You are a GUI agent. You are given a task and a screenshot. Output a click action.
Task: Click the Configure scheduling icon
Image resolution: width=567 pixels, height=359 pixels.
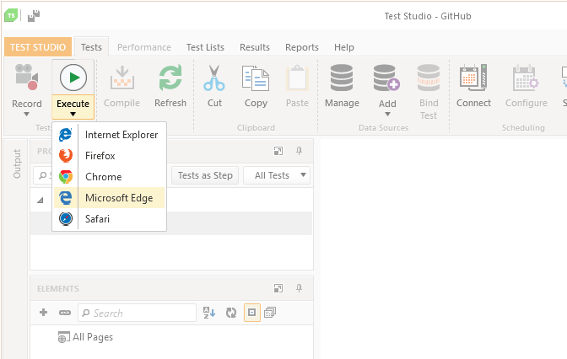pos(526,78)
